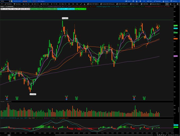Click the $Vol 50D label

[x=25, y=9]
